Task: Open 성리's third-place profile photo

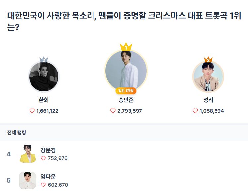Action: click(x=208, y=77)
